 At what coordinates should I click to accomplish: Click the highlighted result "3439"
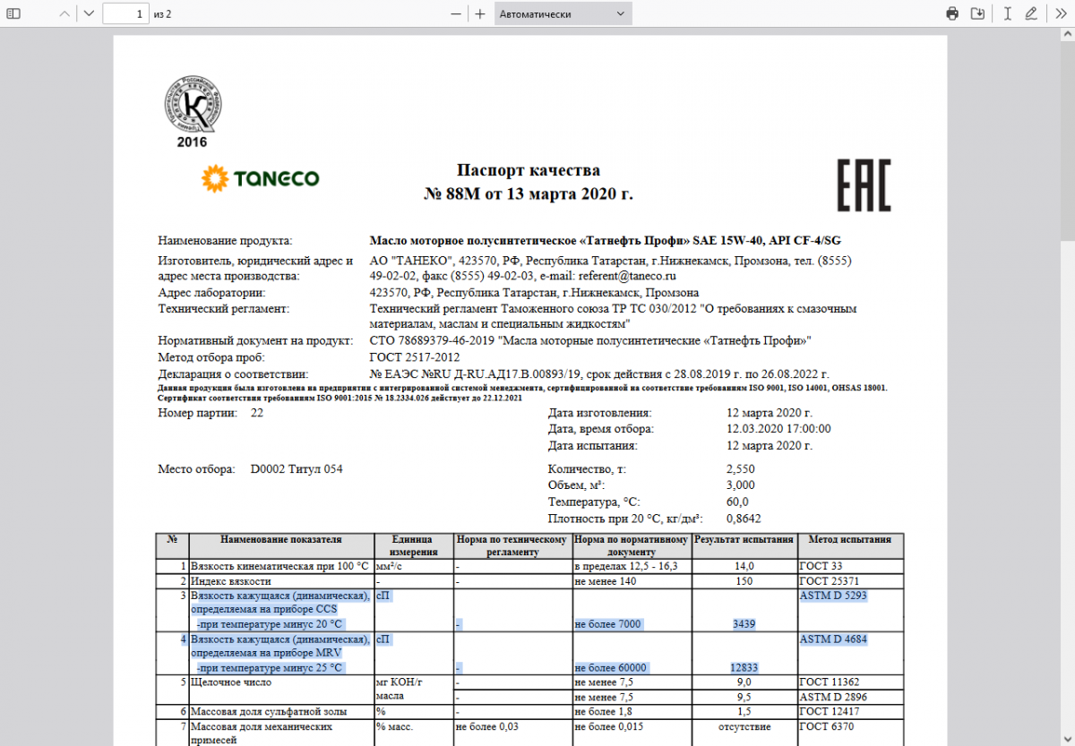pos(744,623)
